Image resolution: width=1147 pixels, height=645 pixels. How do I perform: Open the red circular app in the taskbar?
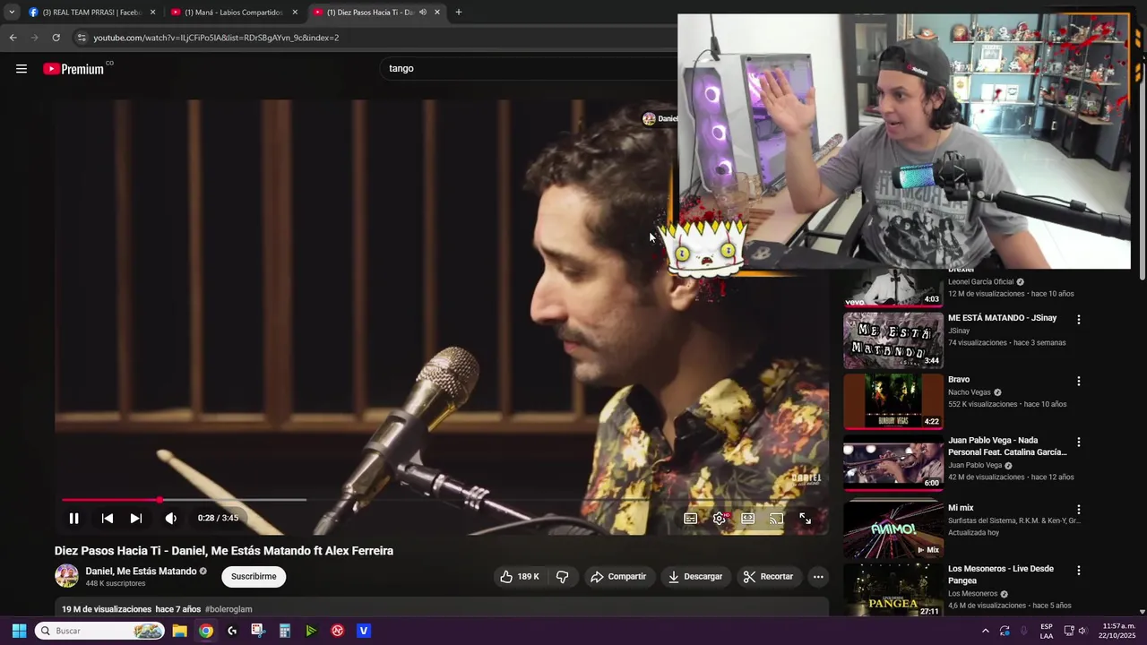(x=337, y=631)
